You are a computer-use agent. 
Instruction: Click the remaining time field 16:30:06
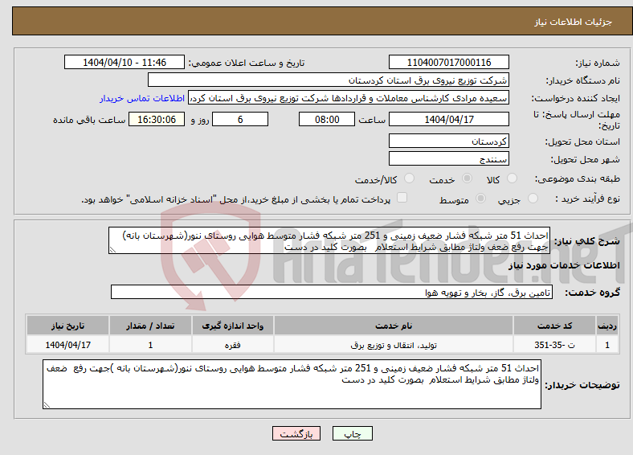(157, 119)
